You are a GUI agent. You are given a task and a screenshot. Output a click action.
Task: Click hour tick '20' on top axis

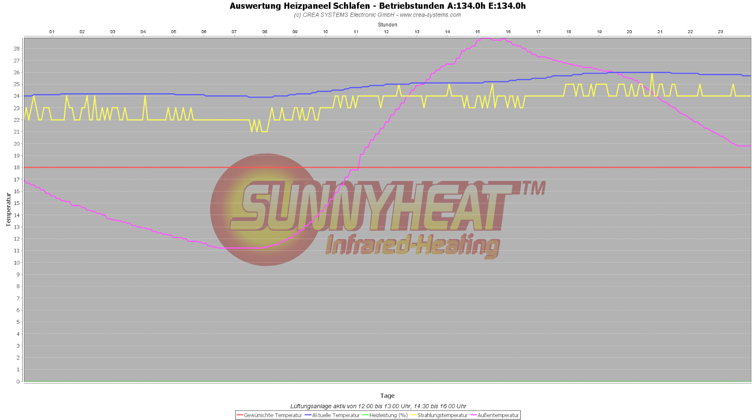coord(630,32)
